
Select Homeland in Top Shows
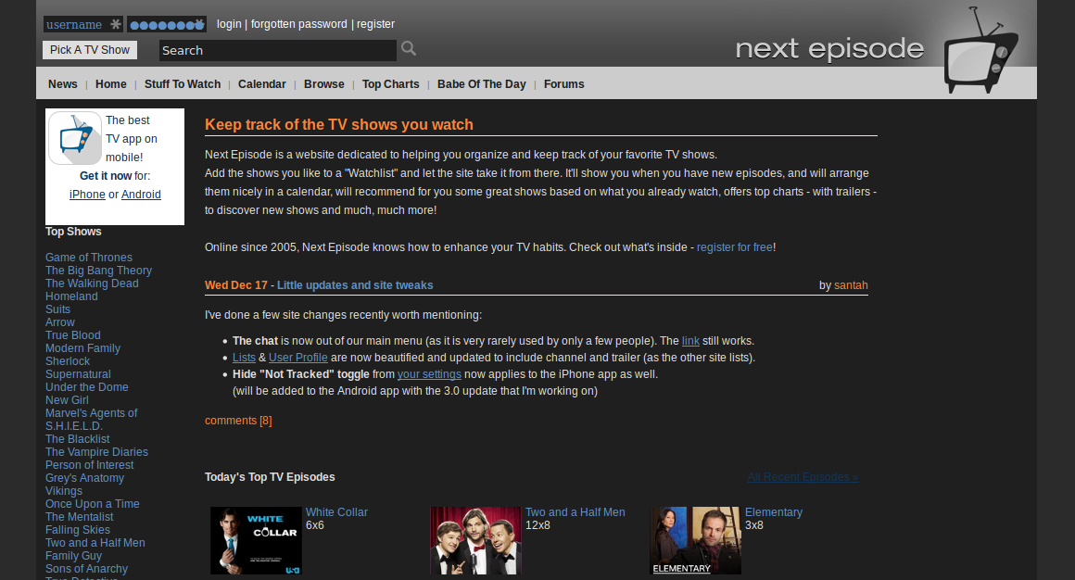pos(71,296)
